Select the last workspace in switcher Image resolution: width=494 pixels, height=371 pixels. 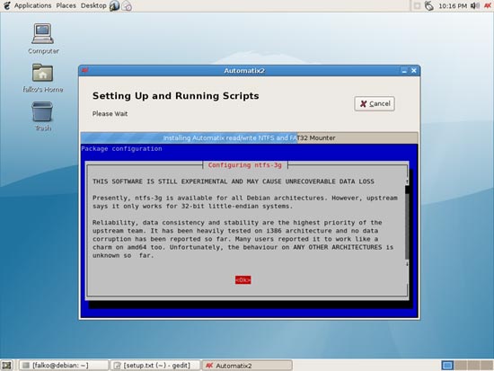click(x=486, y=366)
